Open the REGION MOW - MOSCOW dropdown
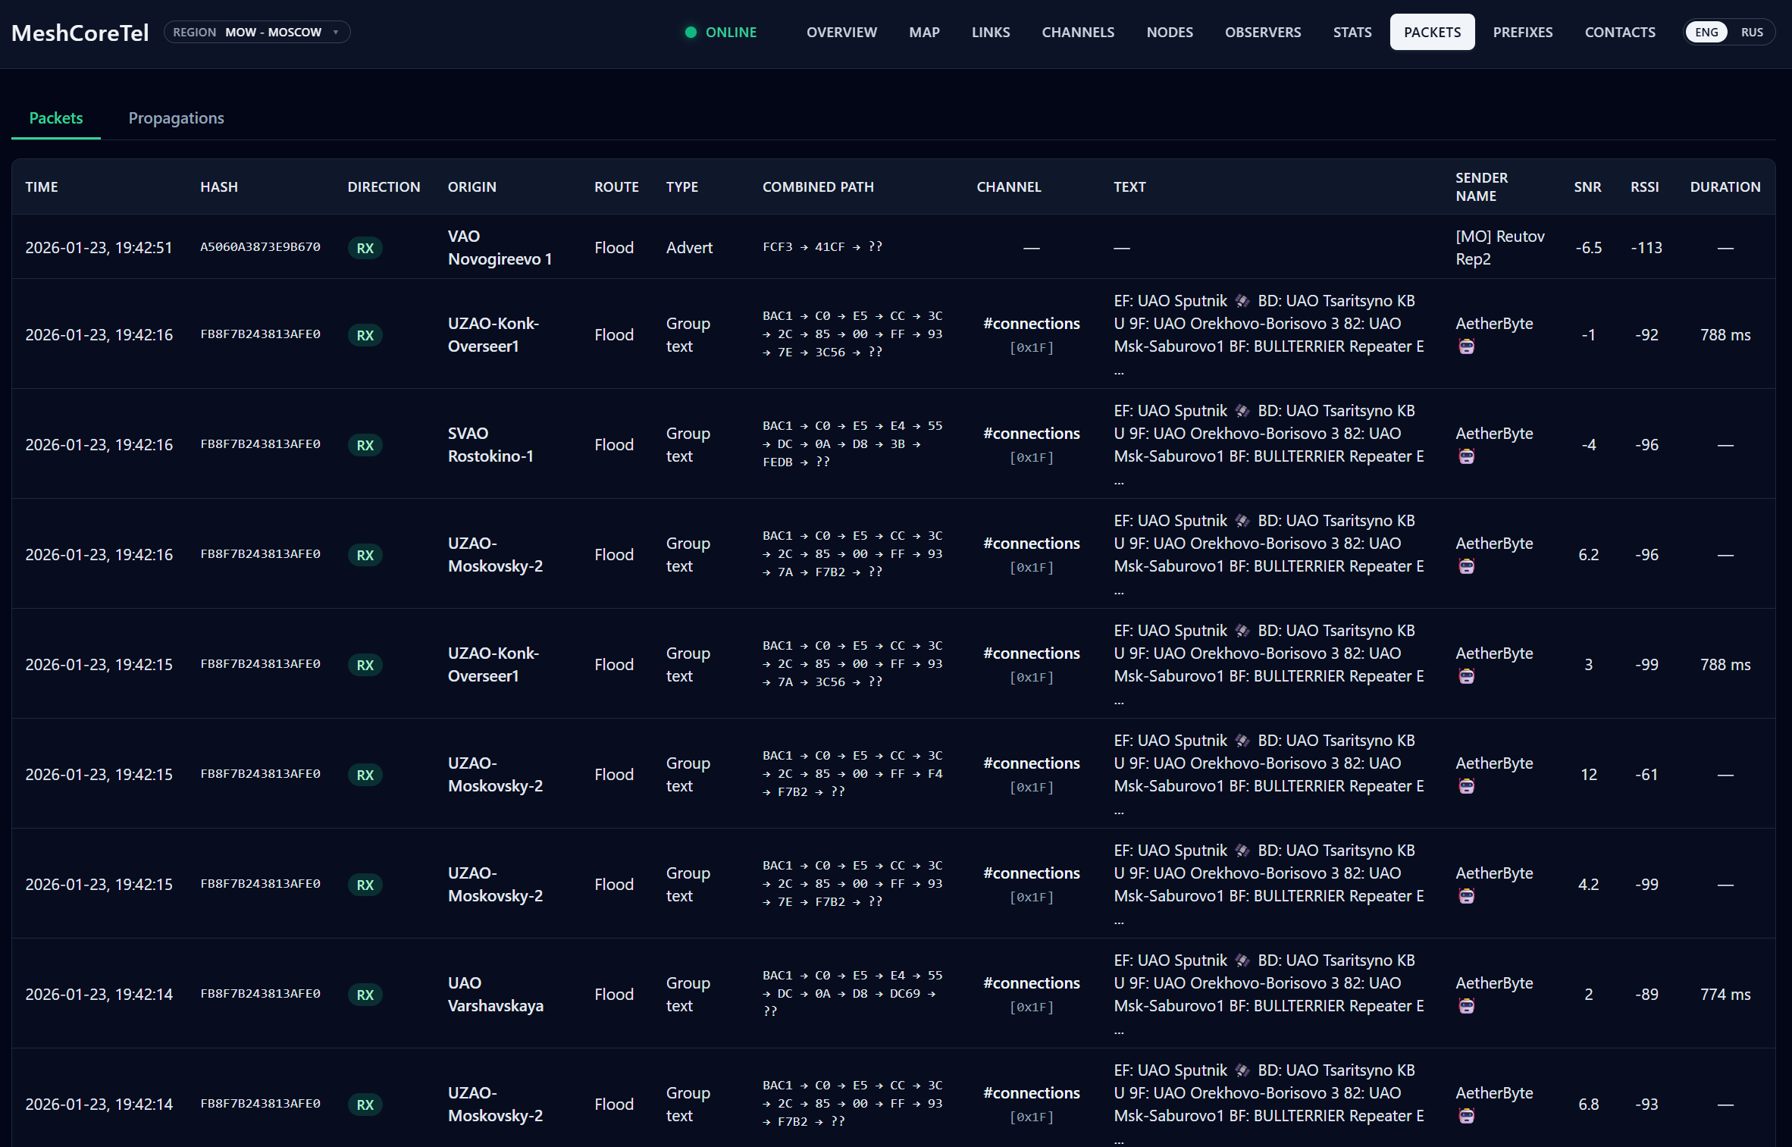1792x1147 pixels. pos(256,32)
